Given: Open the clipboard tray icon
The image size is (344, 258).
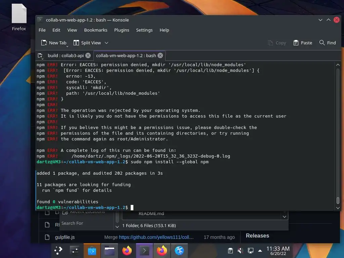Looking at the screenshot, I should [230, 251].
